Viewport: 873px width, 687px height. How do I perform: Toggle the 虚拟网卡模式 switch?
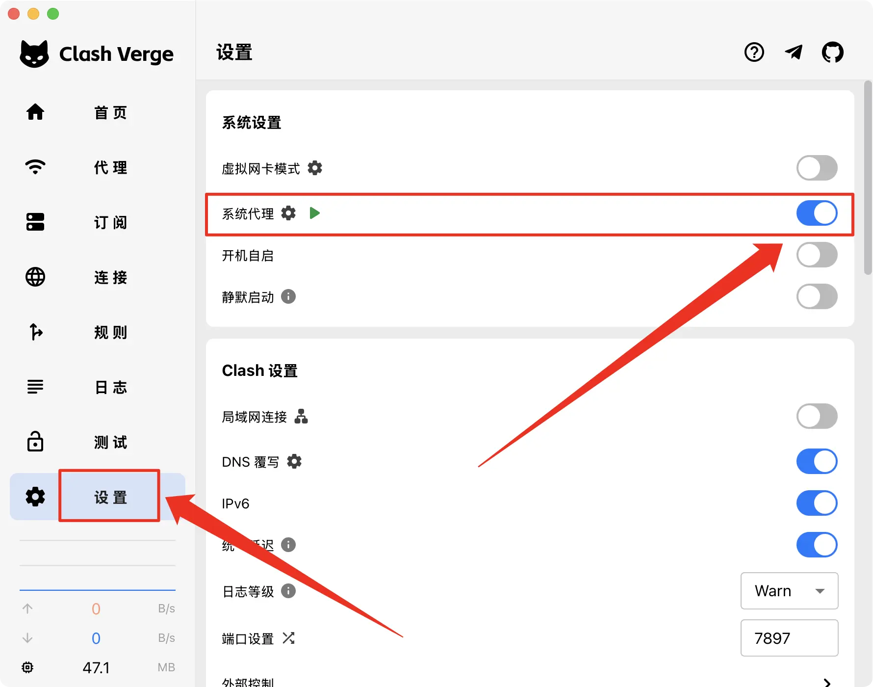pos(817,168)
